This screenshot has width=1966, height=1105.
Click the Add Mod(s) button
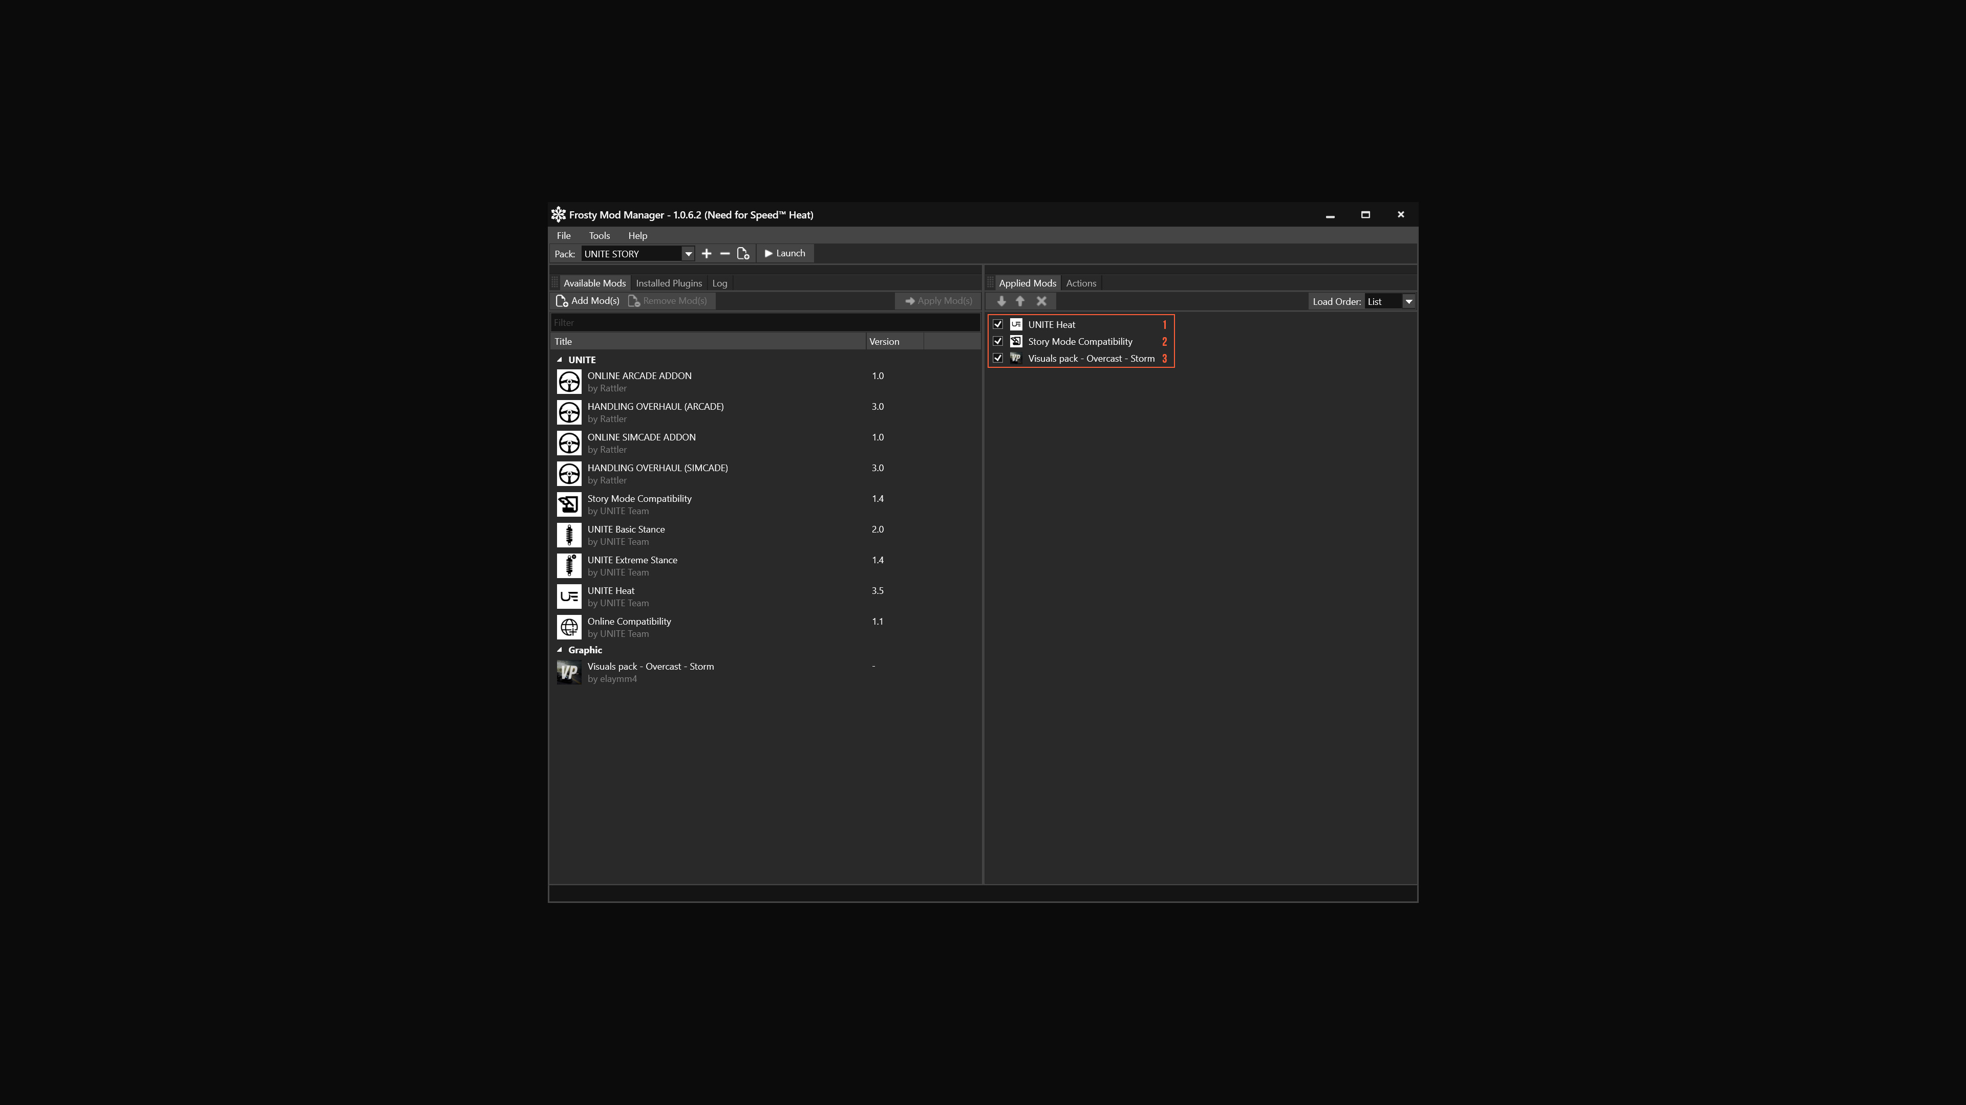(588, 301)
